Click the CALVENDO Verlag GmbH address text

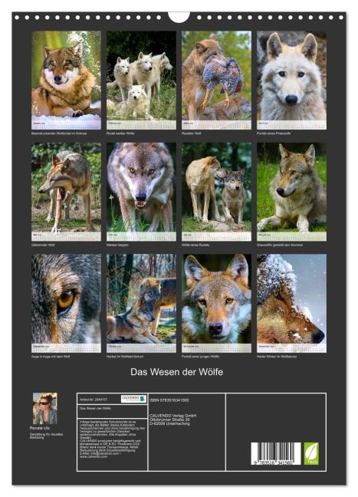[x=173, y=420]
